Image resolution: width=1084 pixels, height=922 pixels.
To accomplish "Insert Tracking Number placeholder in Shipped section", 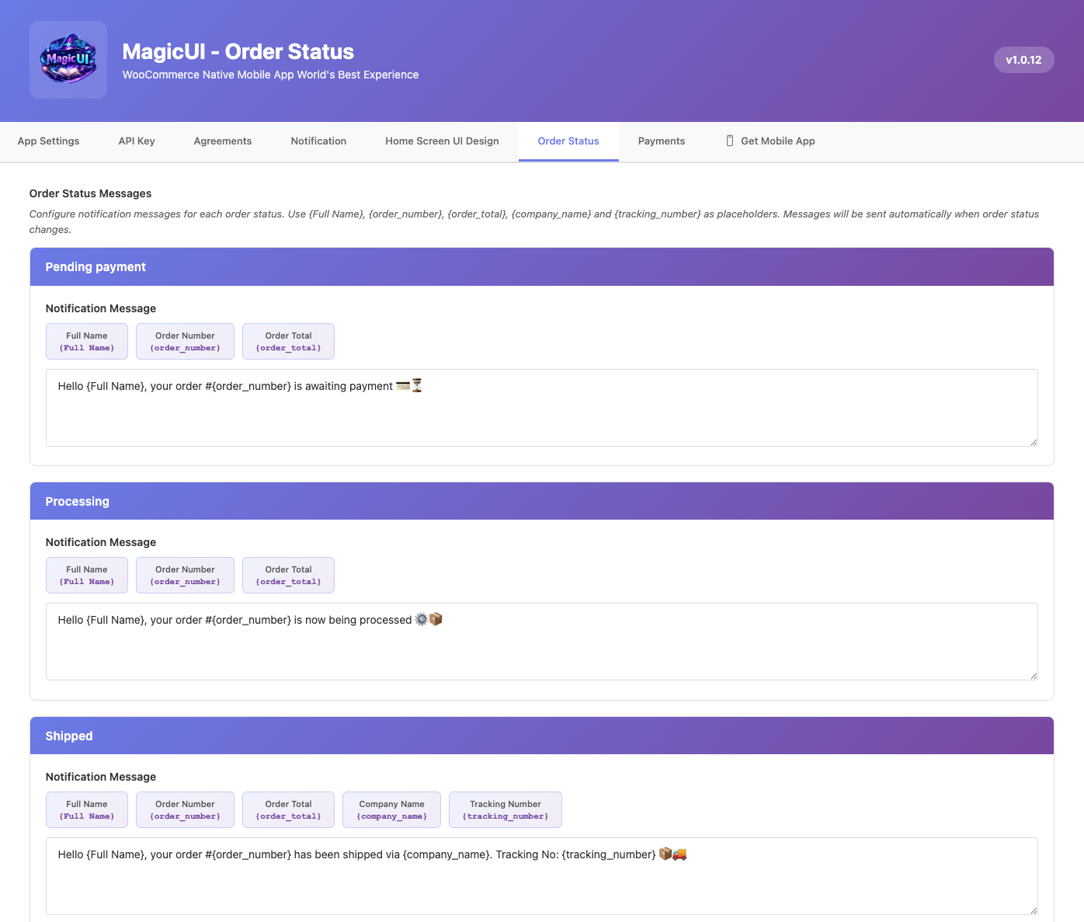I will point(505,810).
